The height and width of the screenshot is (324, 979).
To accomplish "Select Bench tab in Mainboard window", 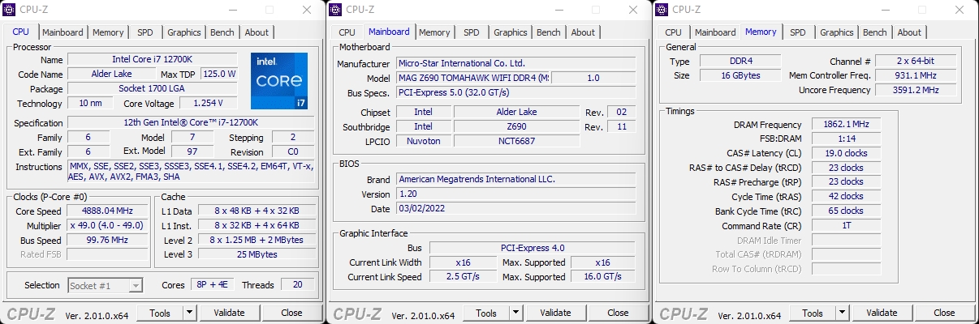I will pyautogui.click(x=549, y=32).
